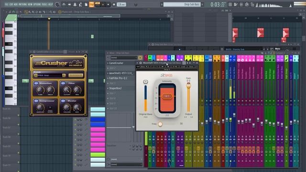306x172 pixels.
Task: Click the gear icon in the WaveShell plugin title bar
Action: point(141,63)
